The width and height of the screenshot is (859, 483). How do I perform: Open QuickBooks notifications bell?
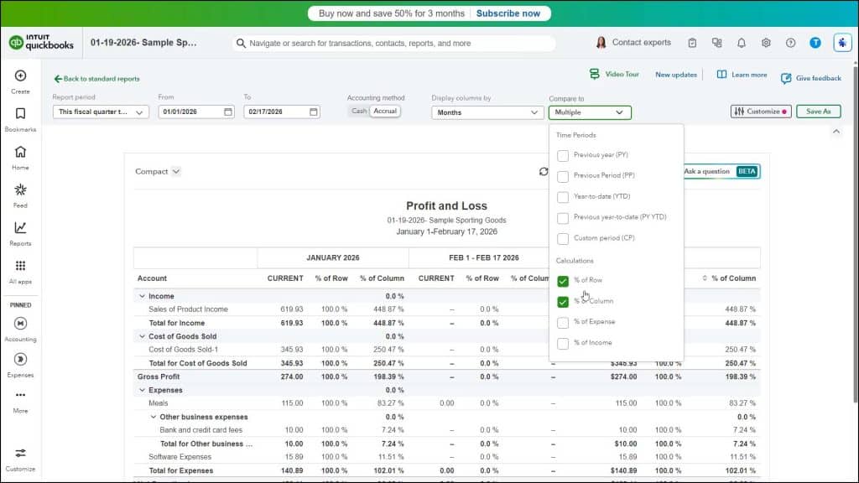742,42
